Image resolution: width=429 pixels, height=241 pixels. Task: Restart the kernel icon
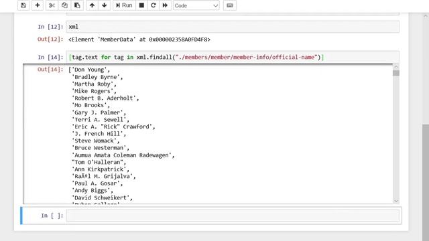(154, 5)
